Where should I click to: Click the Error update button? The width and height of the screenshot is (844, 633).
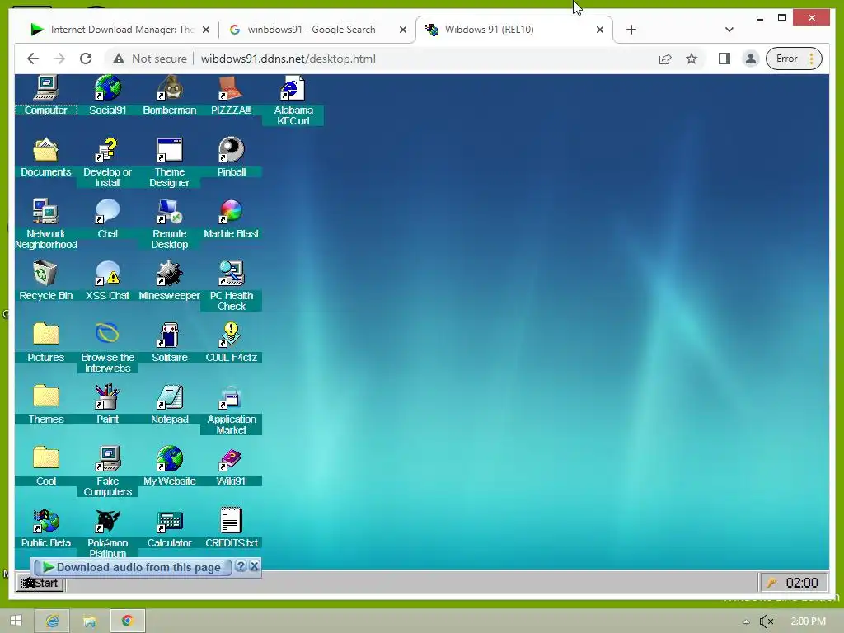[x=794, y=59]
